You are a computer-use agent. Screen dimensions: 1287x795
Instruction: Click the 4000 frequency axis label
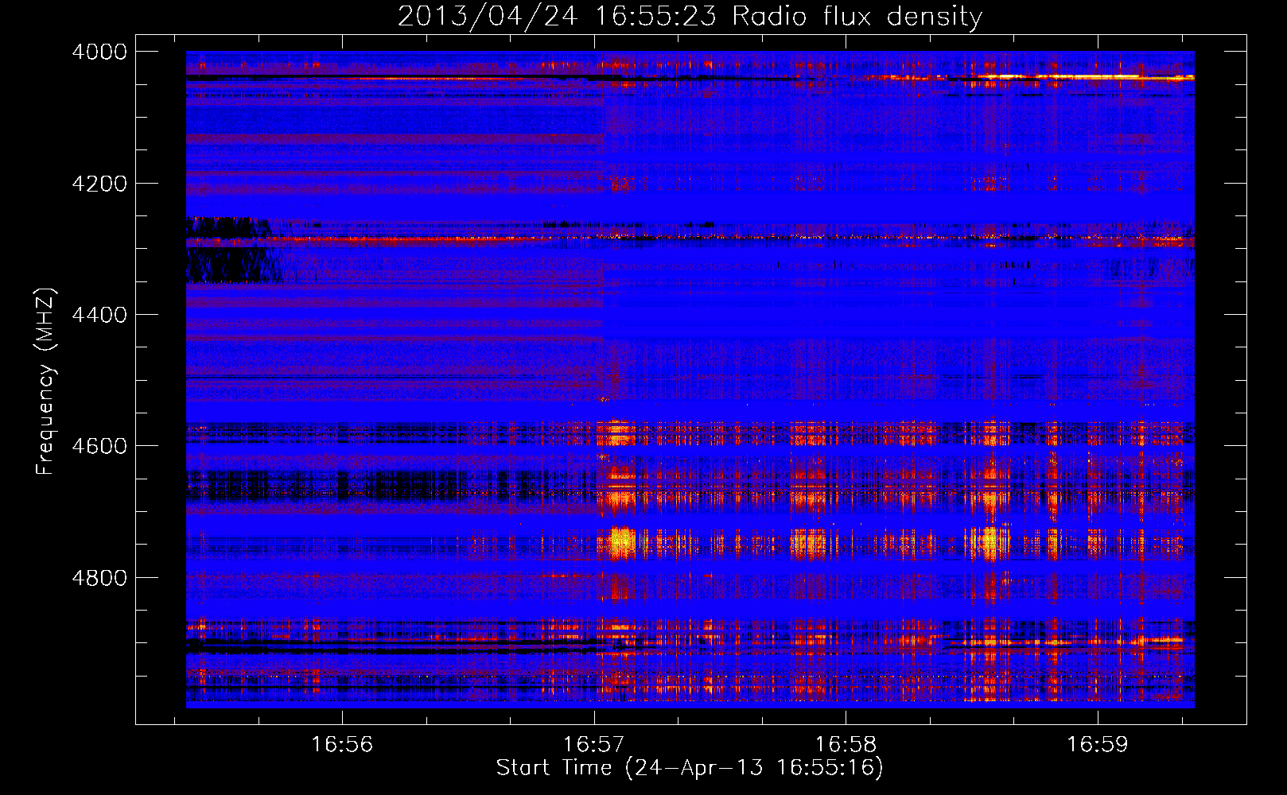99,52
